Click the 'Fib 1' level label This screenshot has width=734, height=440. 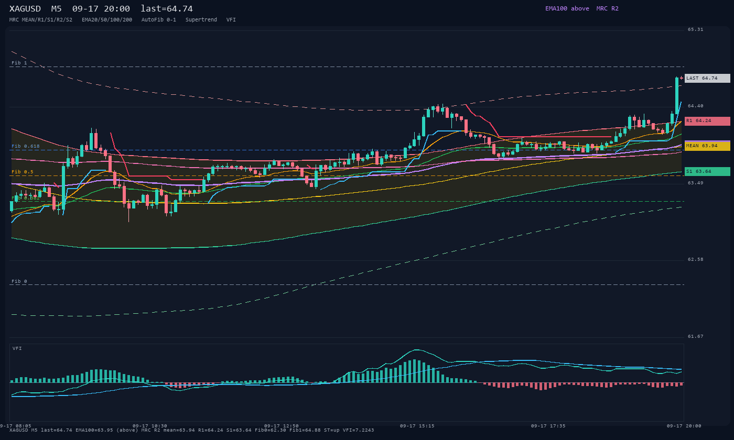click(x=19, y=63)
